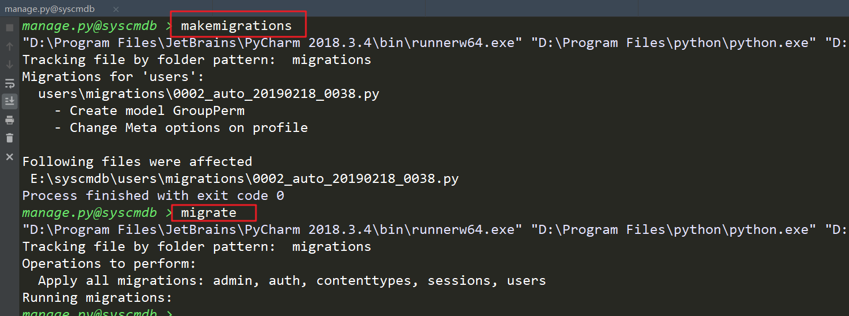
Task: Click the 'Following files were affected' line
Action: coord(137,162)
